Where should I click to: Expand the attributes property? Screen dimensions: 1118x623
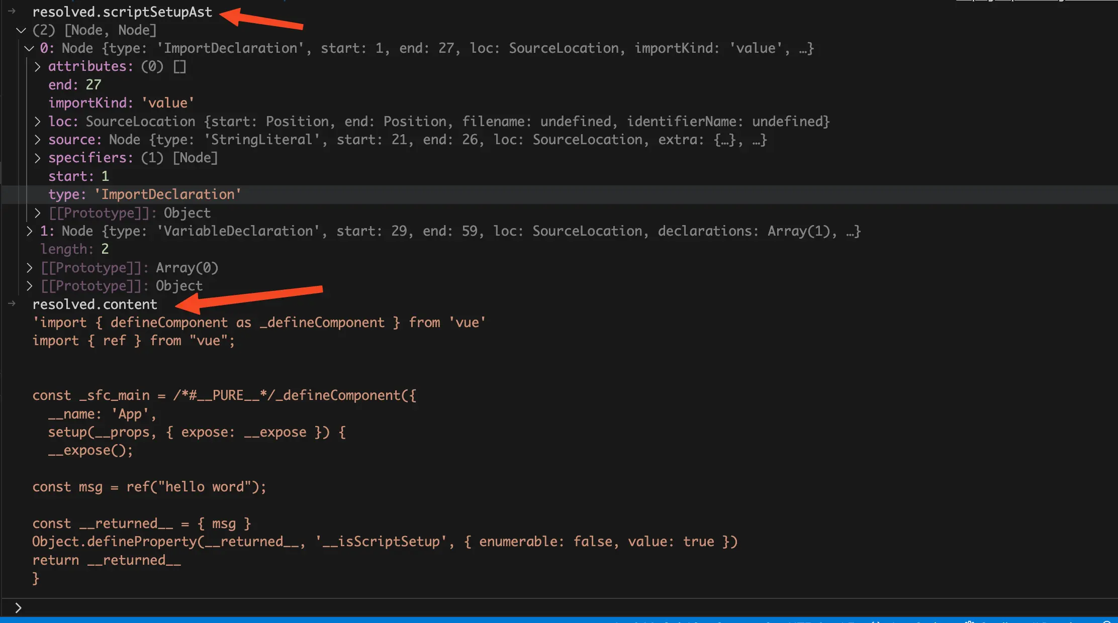click(x=37, y=66)
